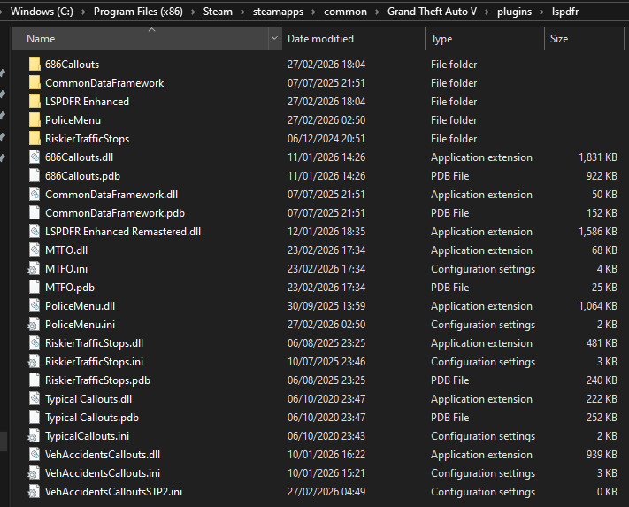Viewport: 629px width, 507px height.
Task: Navigate to Grand Theft Auto V breadcrumb
Action: 432,12
